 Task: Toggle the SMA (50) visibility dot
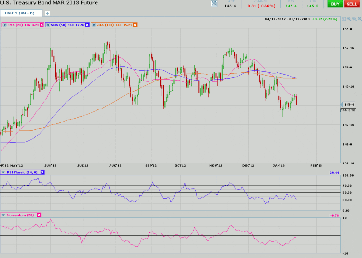[48, 25]
